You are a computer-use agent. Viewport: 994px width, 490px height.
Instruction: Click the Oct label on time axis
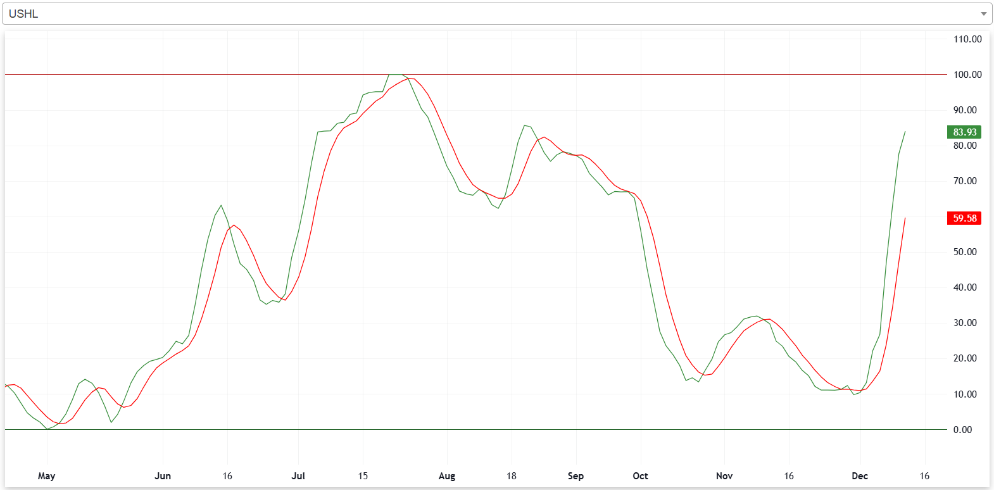pyautogui.click(x=640, y=476)
